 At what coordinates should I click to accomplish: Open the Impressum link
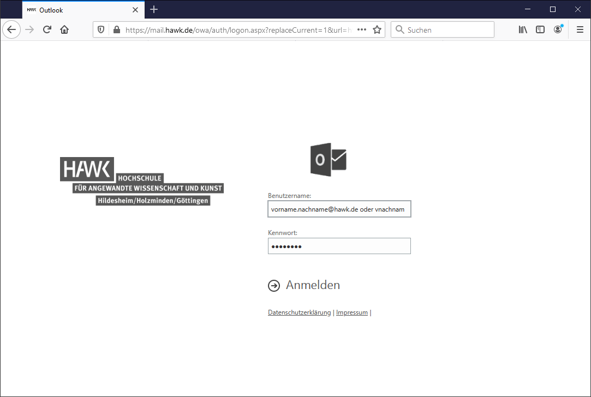coord(351,313)
